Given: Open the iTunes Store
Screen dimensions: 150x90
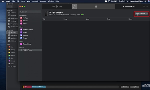Looking at the screenshot, I should pos(25,44).
